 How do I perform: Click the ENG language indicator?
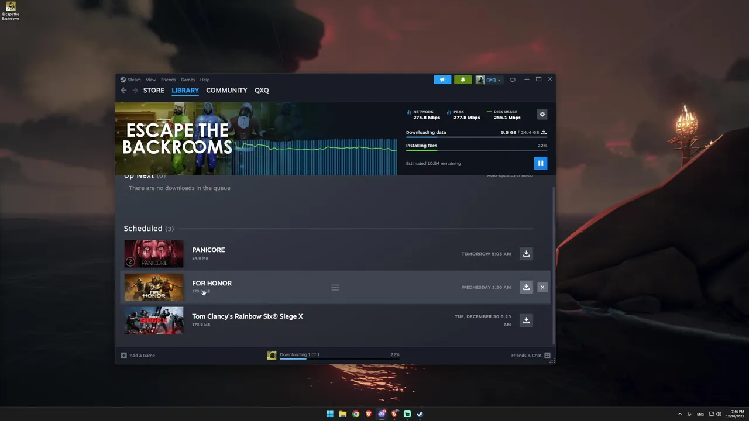click(x=700, y=414)
